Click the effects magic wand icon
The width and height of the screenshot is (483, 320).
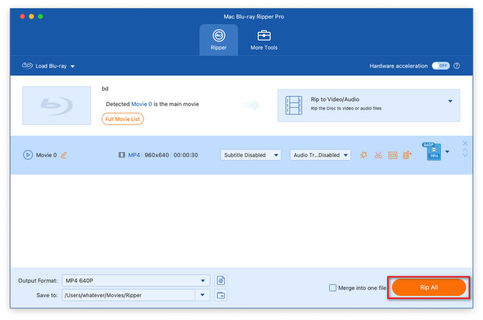364,155
